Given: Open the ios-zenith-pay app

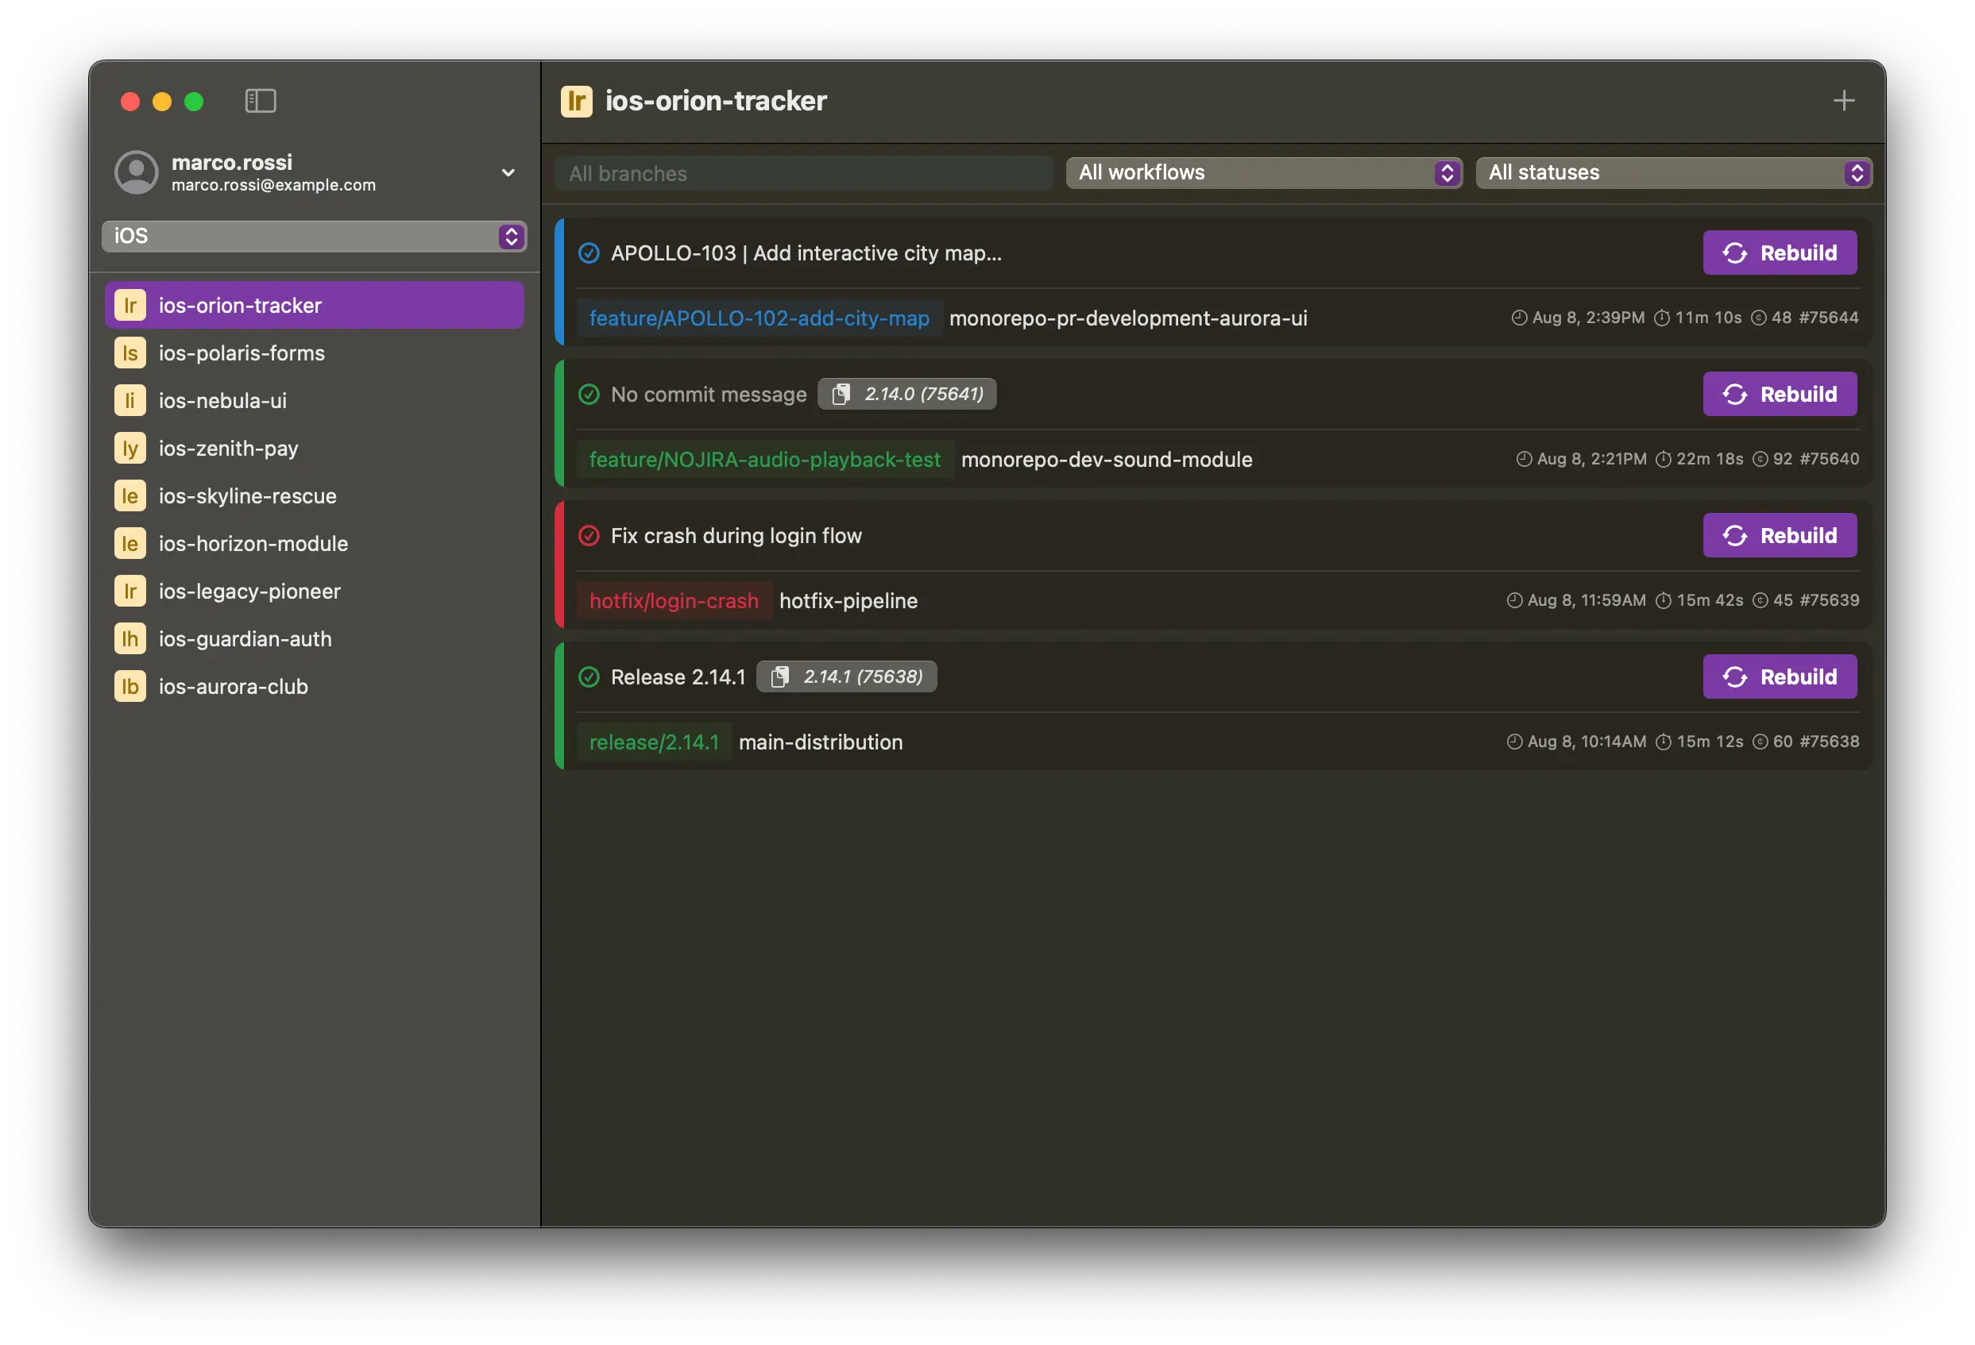Looking at the screenshot, I should pos(314,449).
